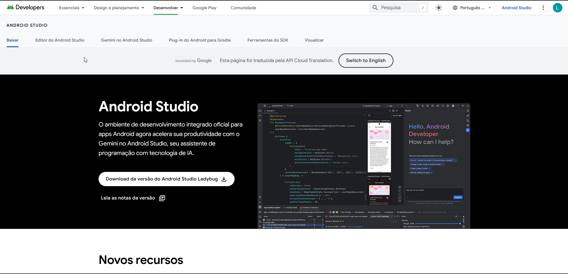Select Plug-in do Android para Gradle tab
Image resolution: width=568 pixels, height=274 pixels.
point(200,40)
